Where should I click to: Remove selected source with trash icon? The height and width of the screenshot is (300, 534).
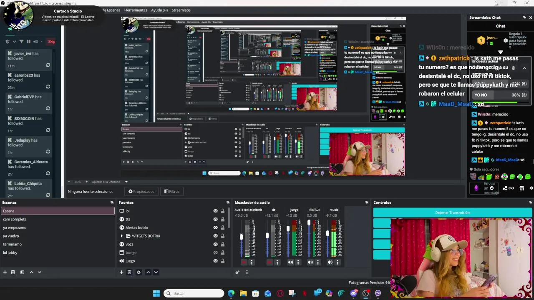(x=129, y=272)
